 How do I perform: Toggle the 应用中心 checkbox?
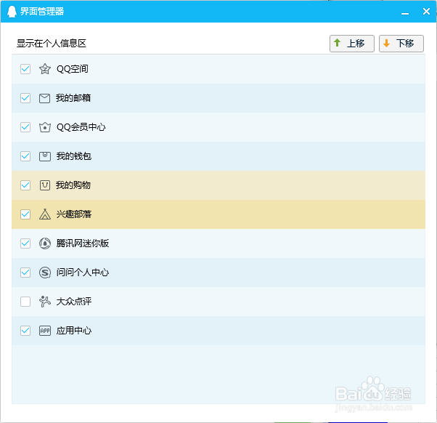click(25, 331)
